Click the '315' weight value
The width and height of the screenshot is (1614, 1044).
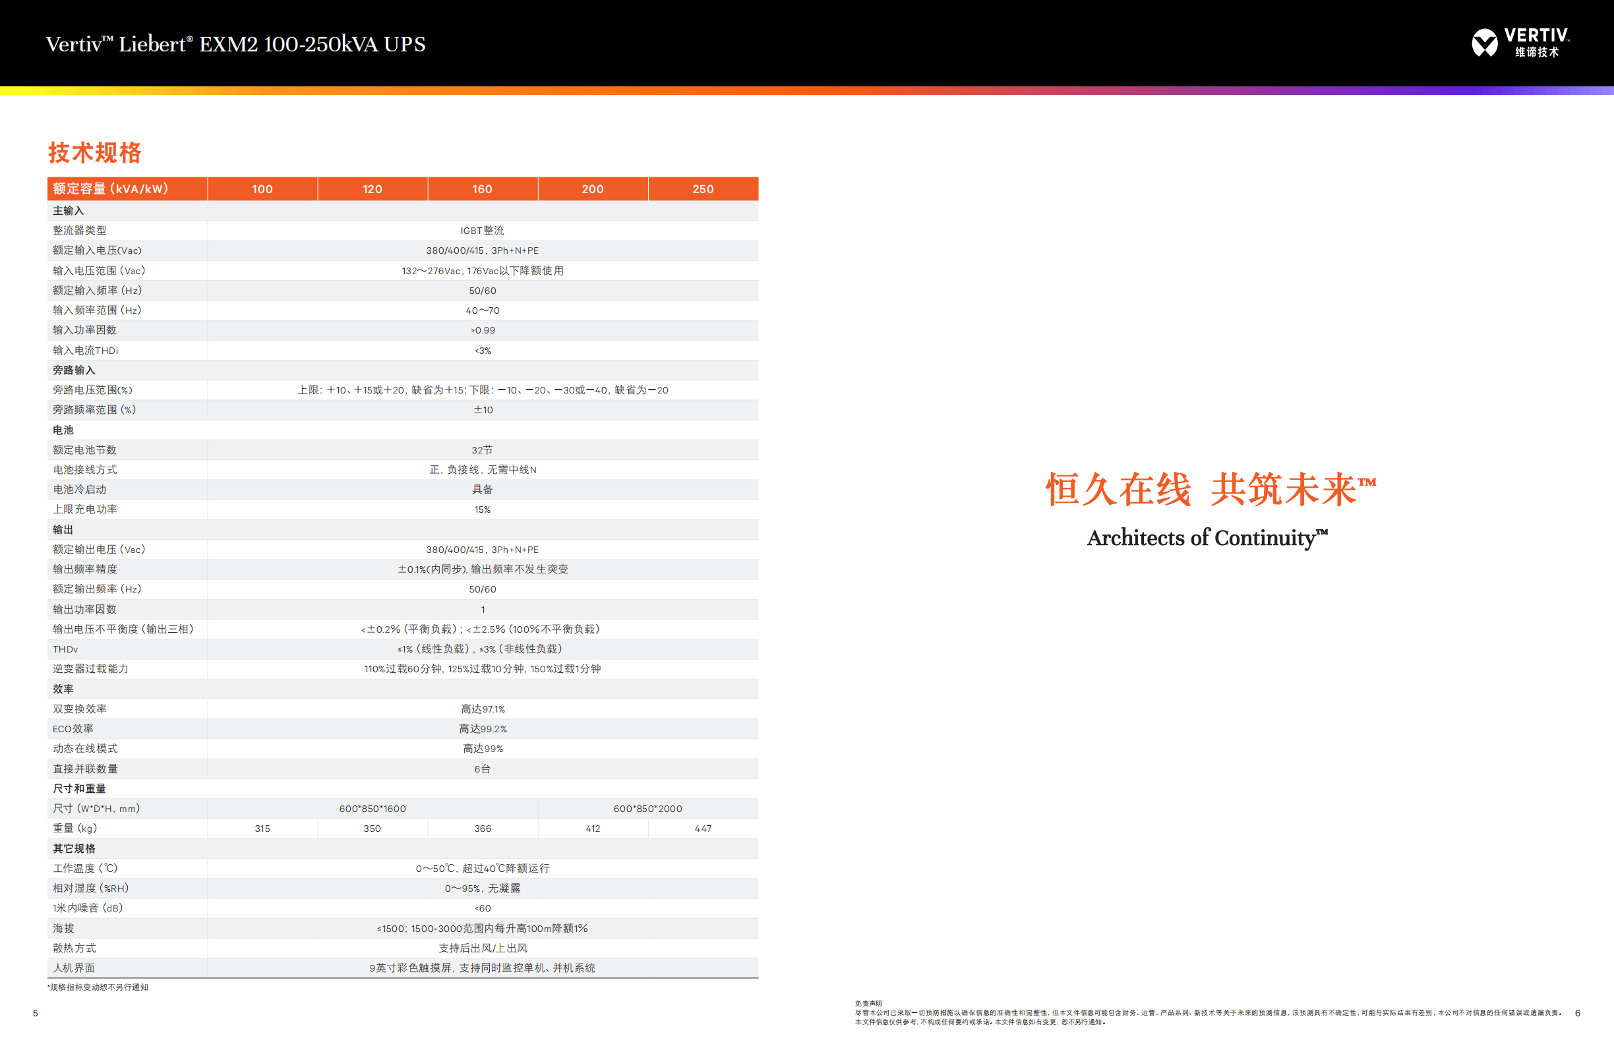(x=262, y=828)
